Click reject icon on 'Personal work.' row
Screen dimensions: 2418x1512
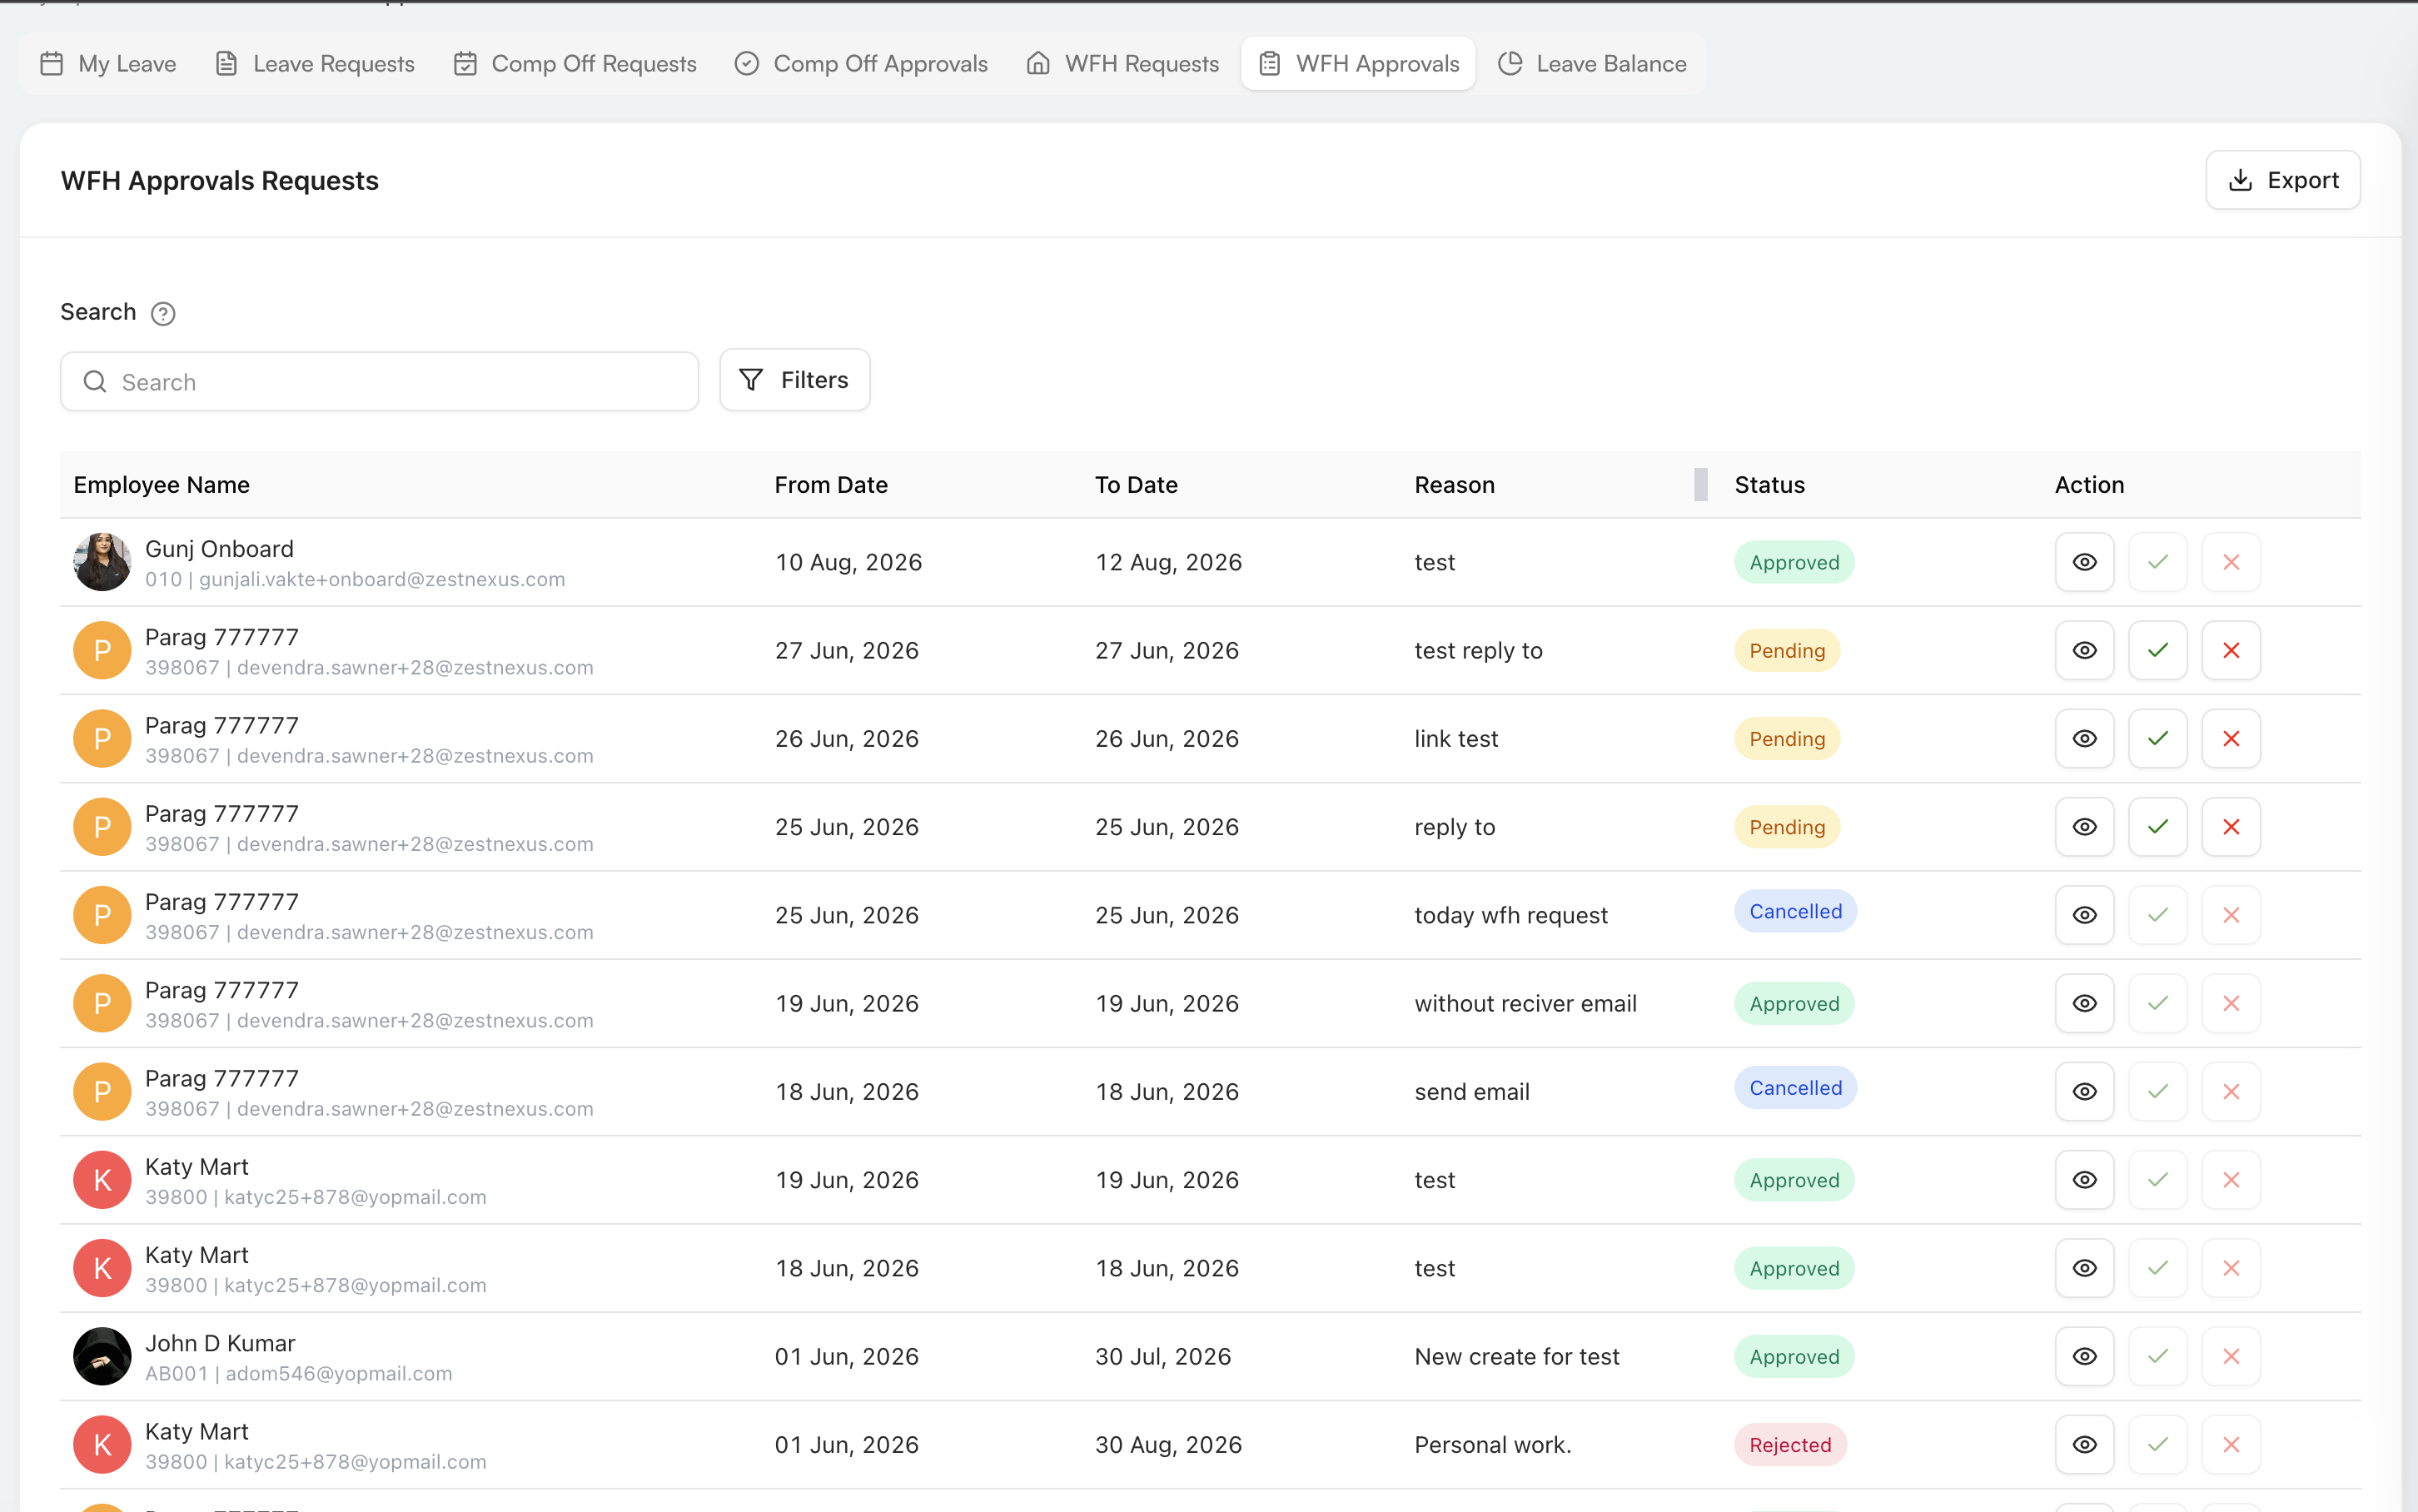2230,1444
